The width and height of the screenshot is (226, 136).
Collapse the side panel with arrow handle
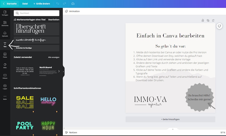(63, 72)
